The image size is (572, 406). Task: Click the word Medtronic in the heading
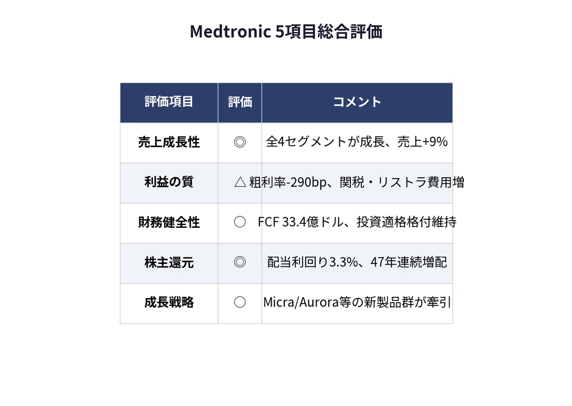[x=230, y=32]
